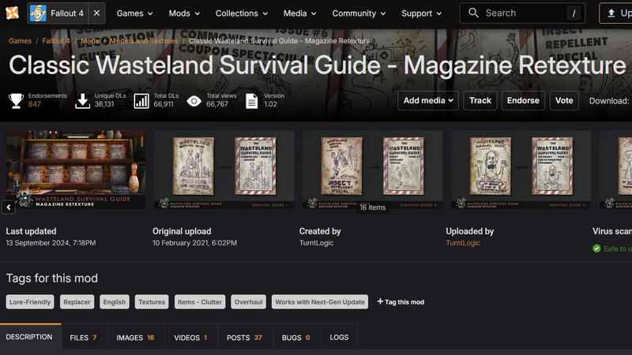Follow the Models and Textures breadcrumb
Screen dimensions: 632x355
coord(144,41)
